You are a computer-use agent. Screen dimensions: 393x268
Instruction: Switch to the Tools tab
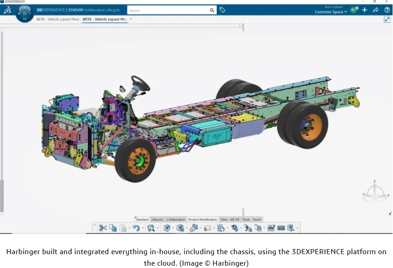(246, 220)
